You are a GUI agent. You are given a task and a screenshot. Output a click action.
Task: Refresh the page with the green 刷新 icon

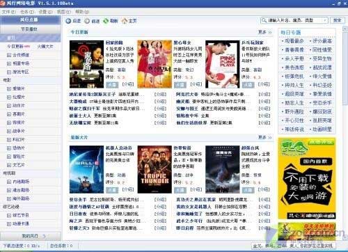coord(106,21)
